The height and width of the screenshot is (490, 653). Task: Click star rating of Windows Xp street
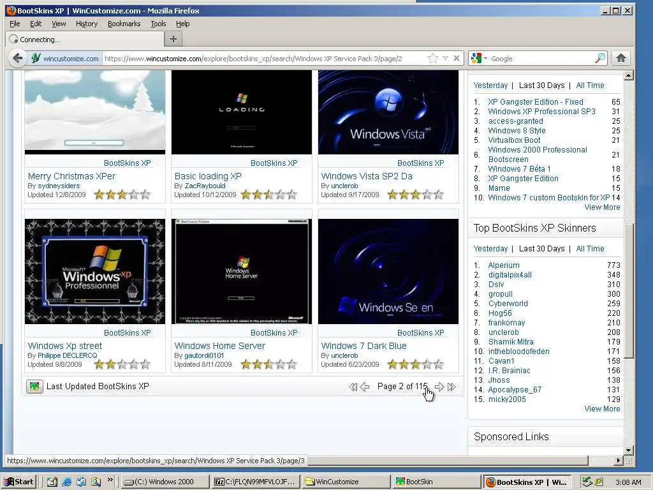point(122,364)
